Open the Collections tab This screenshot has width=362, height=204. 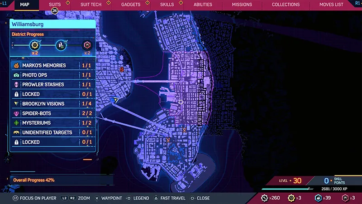point(286,5)
